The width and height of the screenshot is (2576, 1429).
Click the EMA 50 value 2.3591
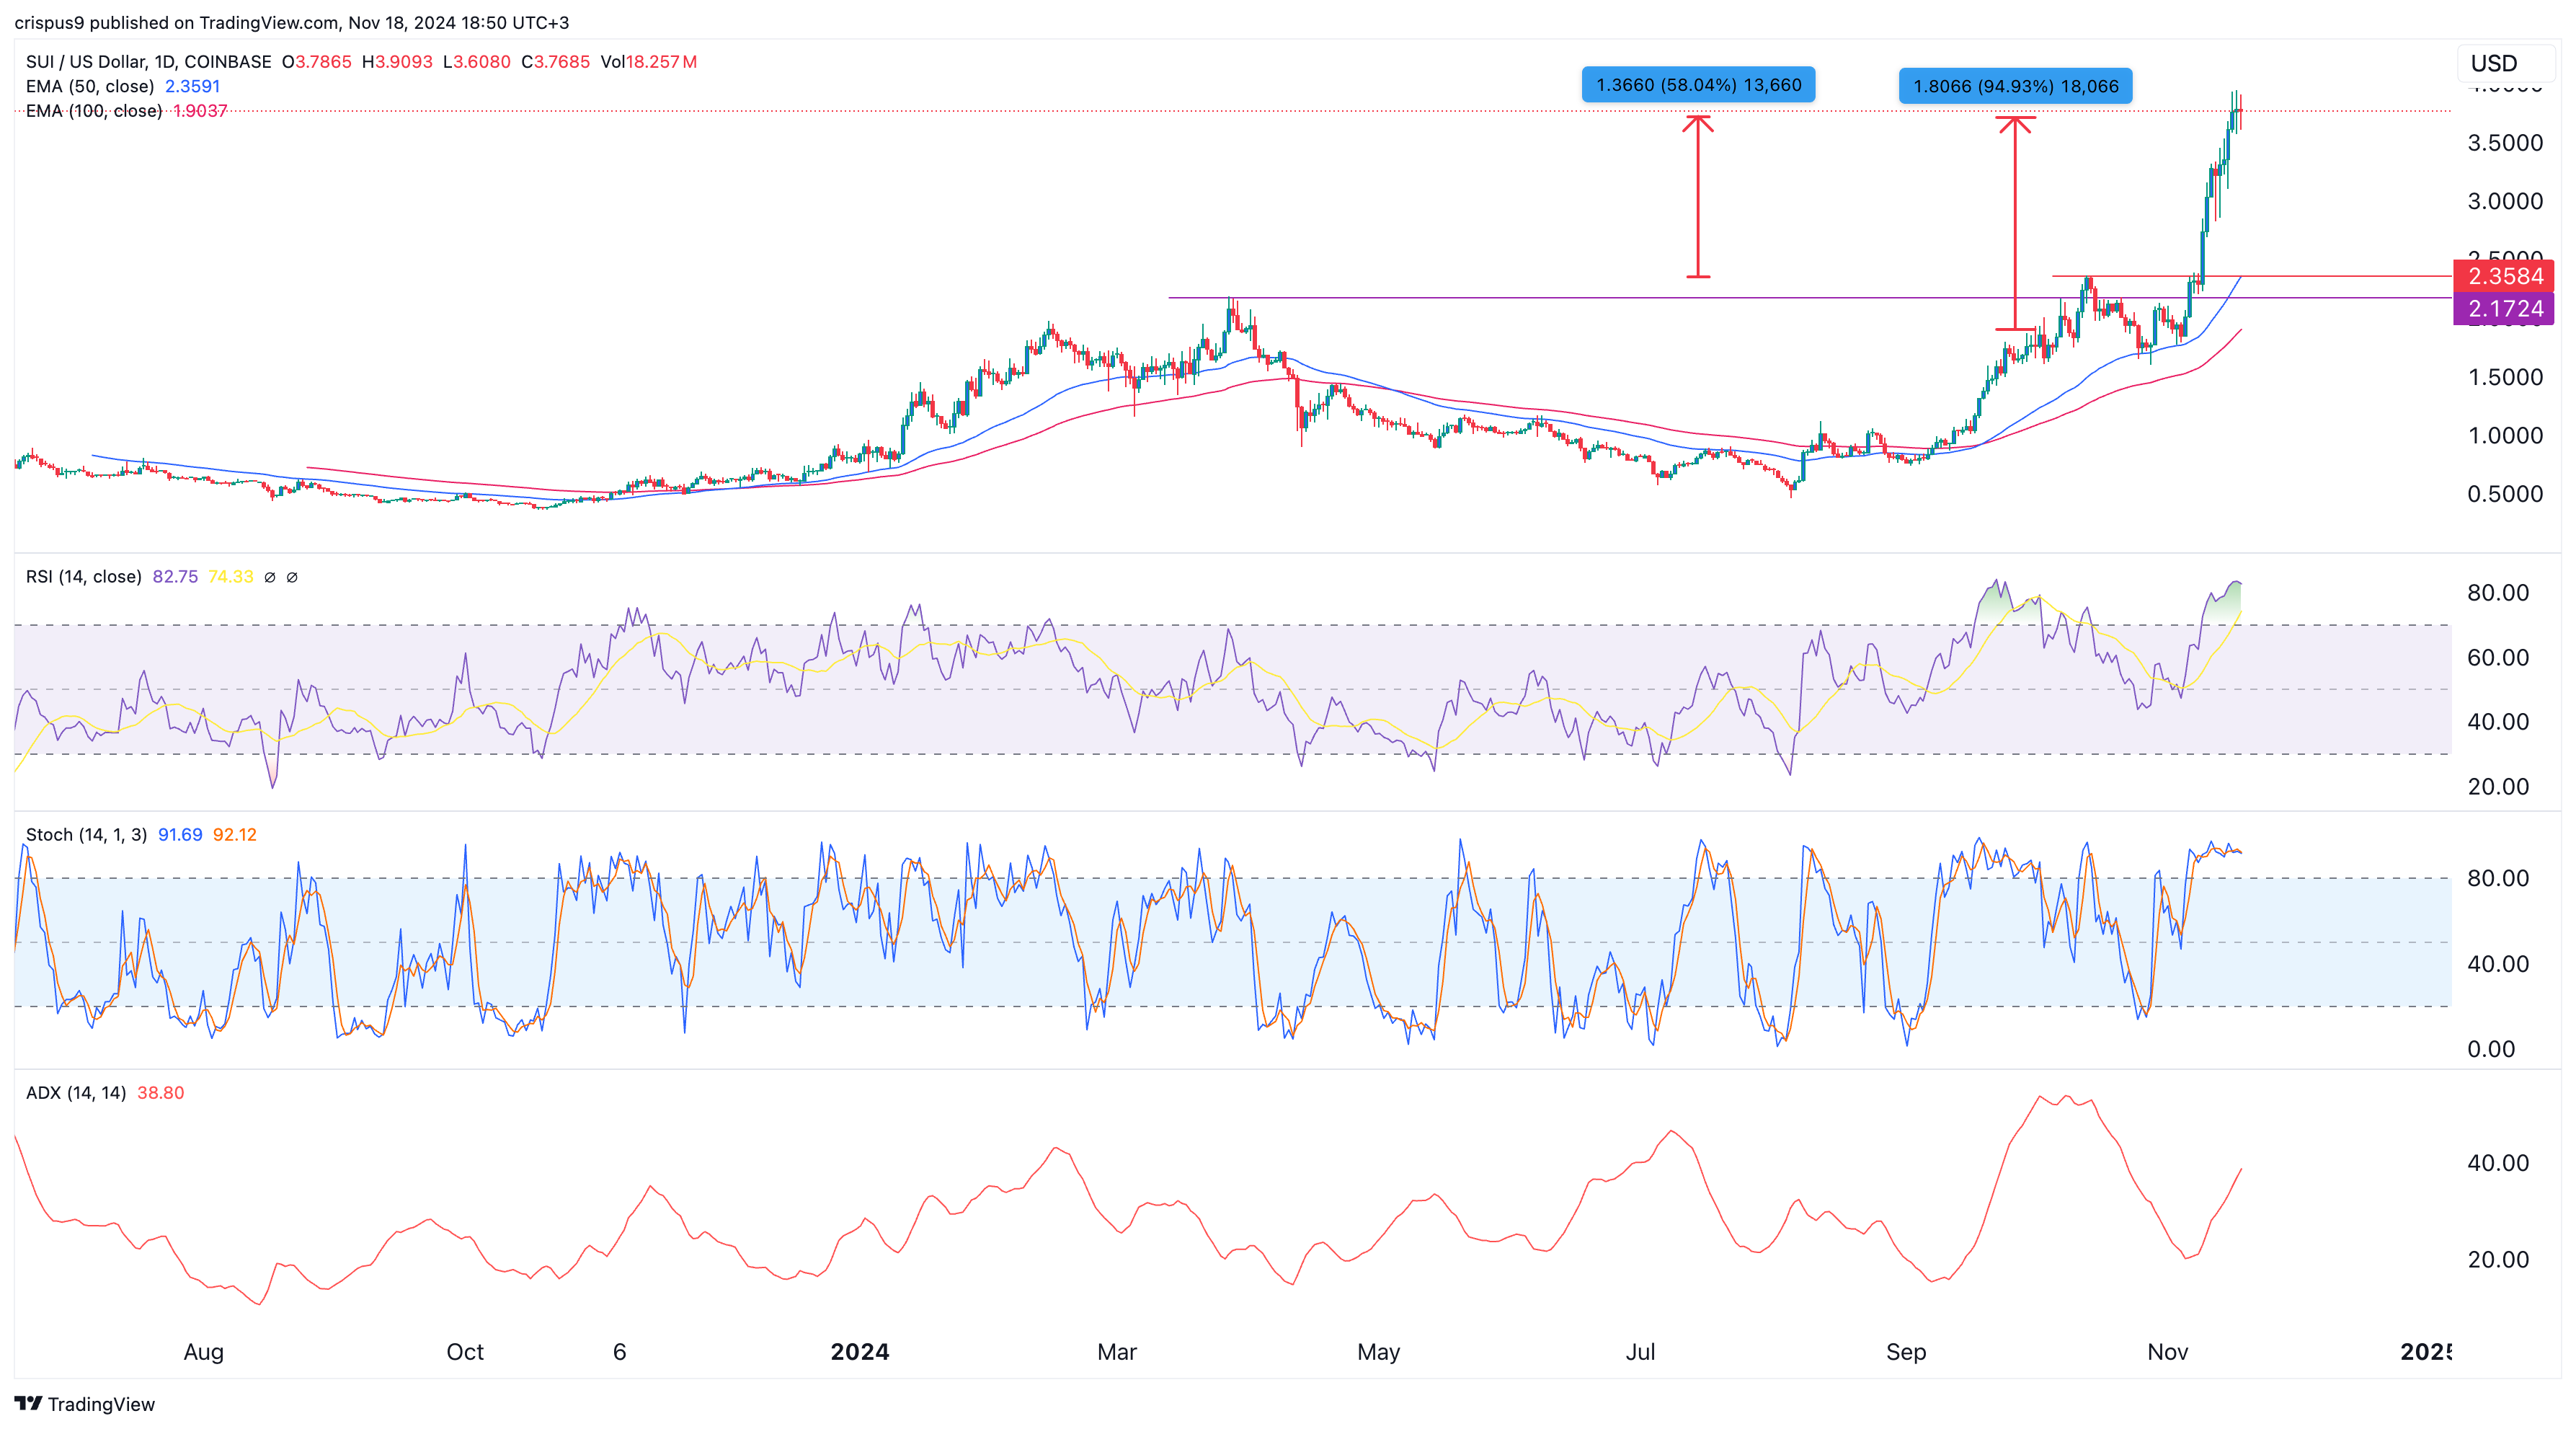(192, 86)
